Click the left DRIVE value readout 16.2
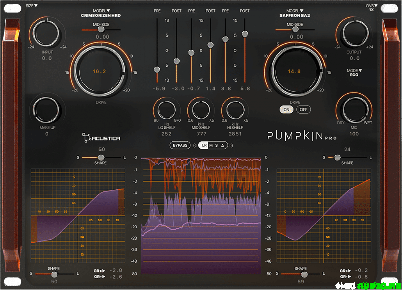Viewport: 402px width, 290px height. pos(99,71)
